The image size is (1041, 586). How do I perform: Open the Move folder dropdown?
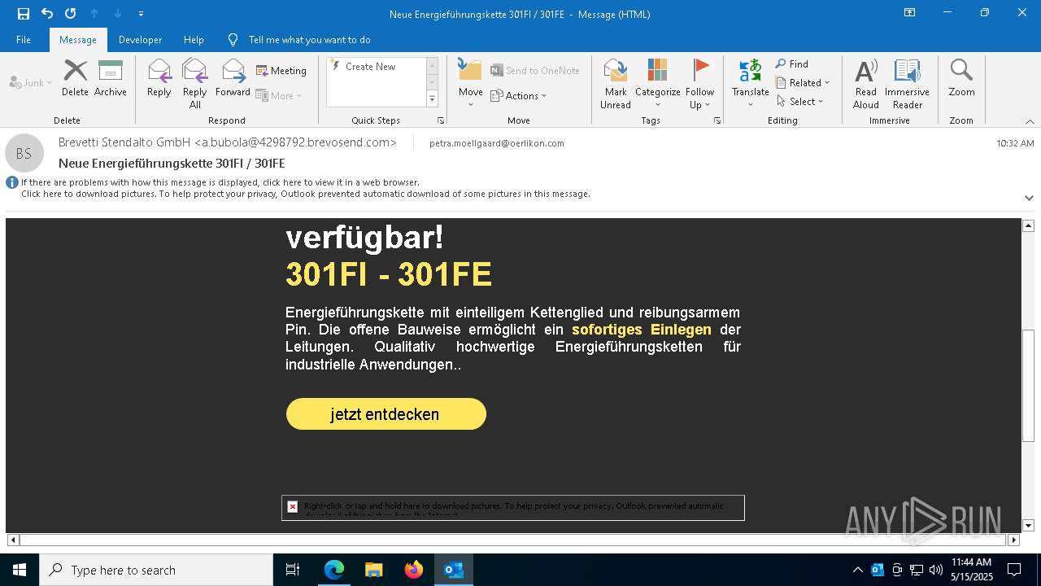click(x=471, y=83)
